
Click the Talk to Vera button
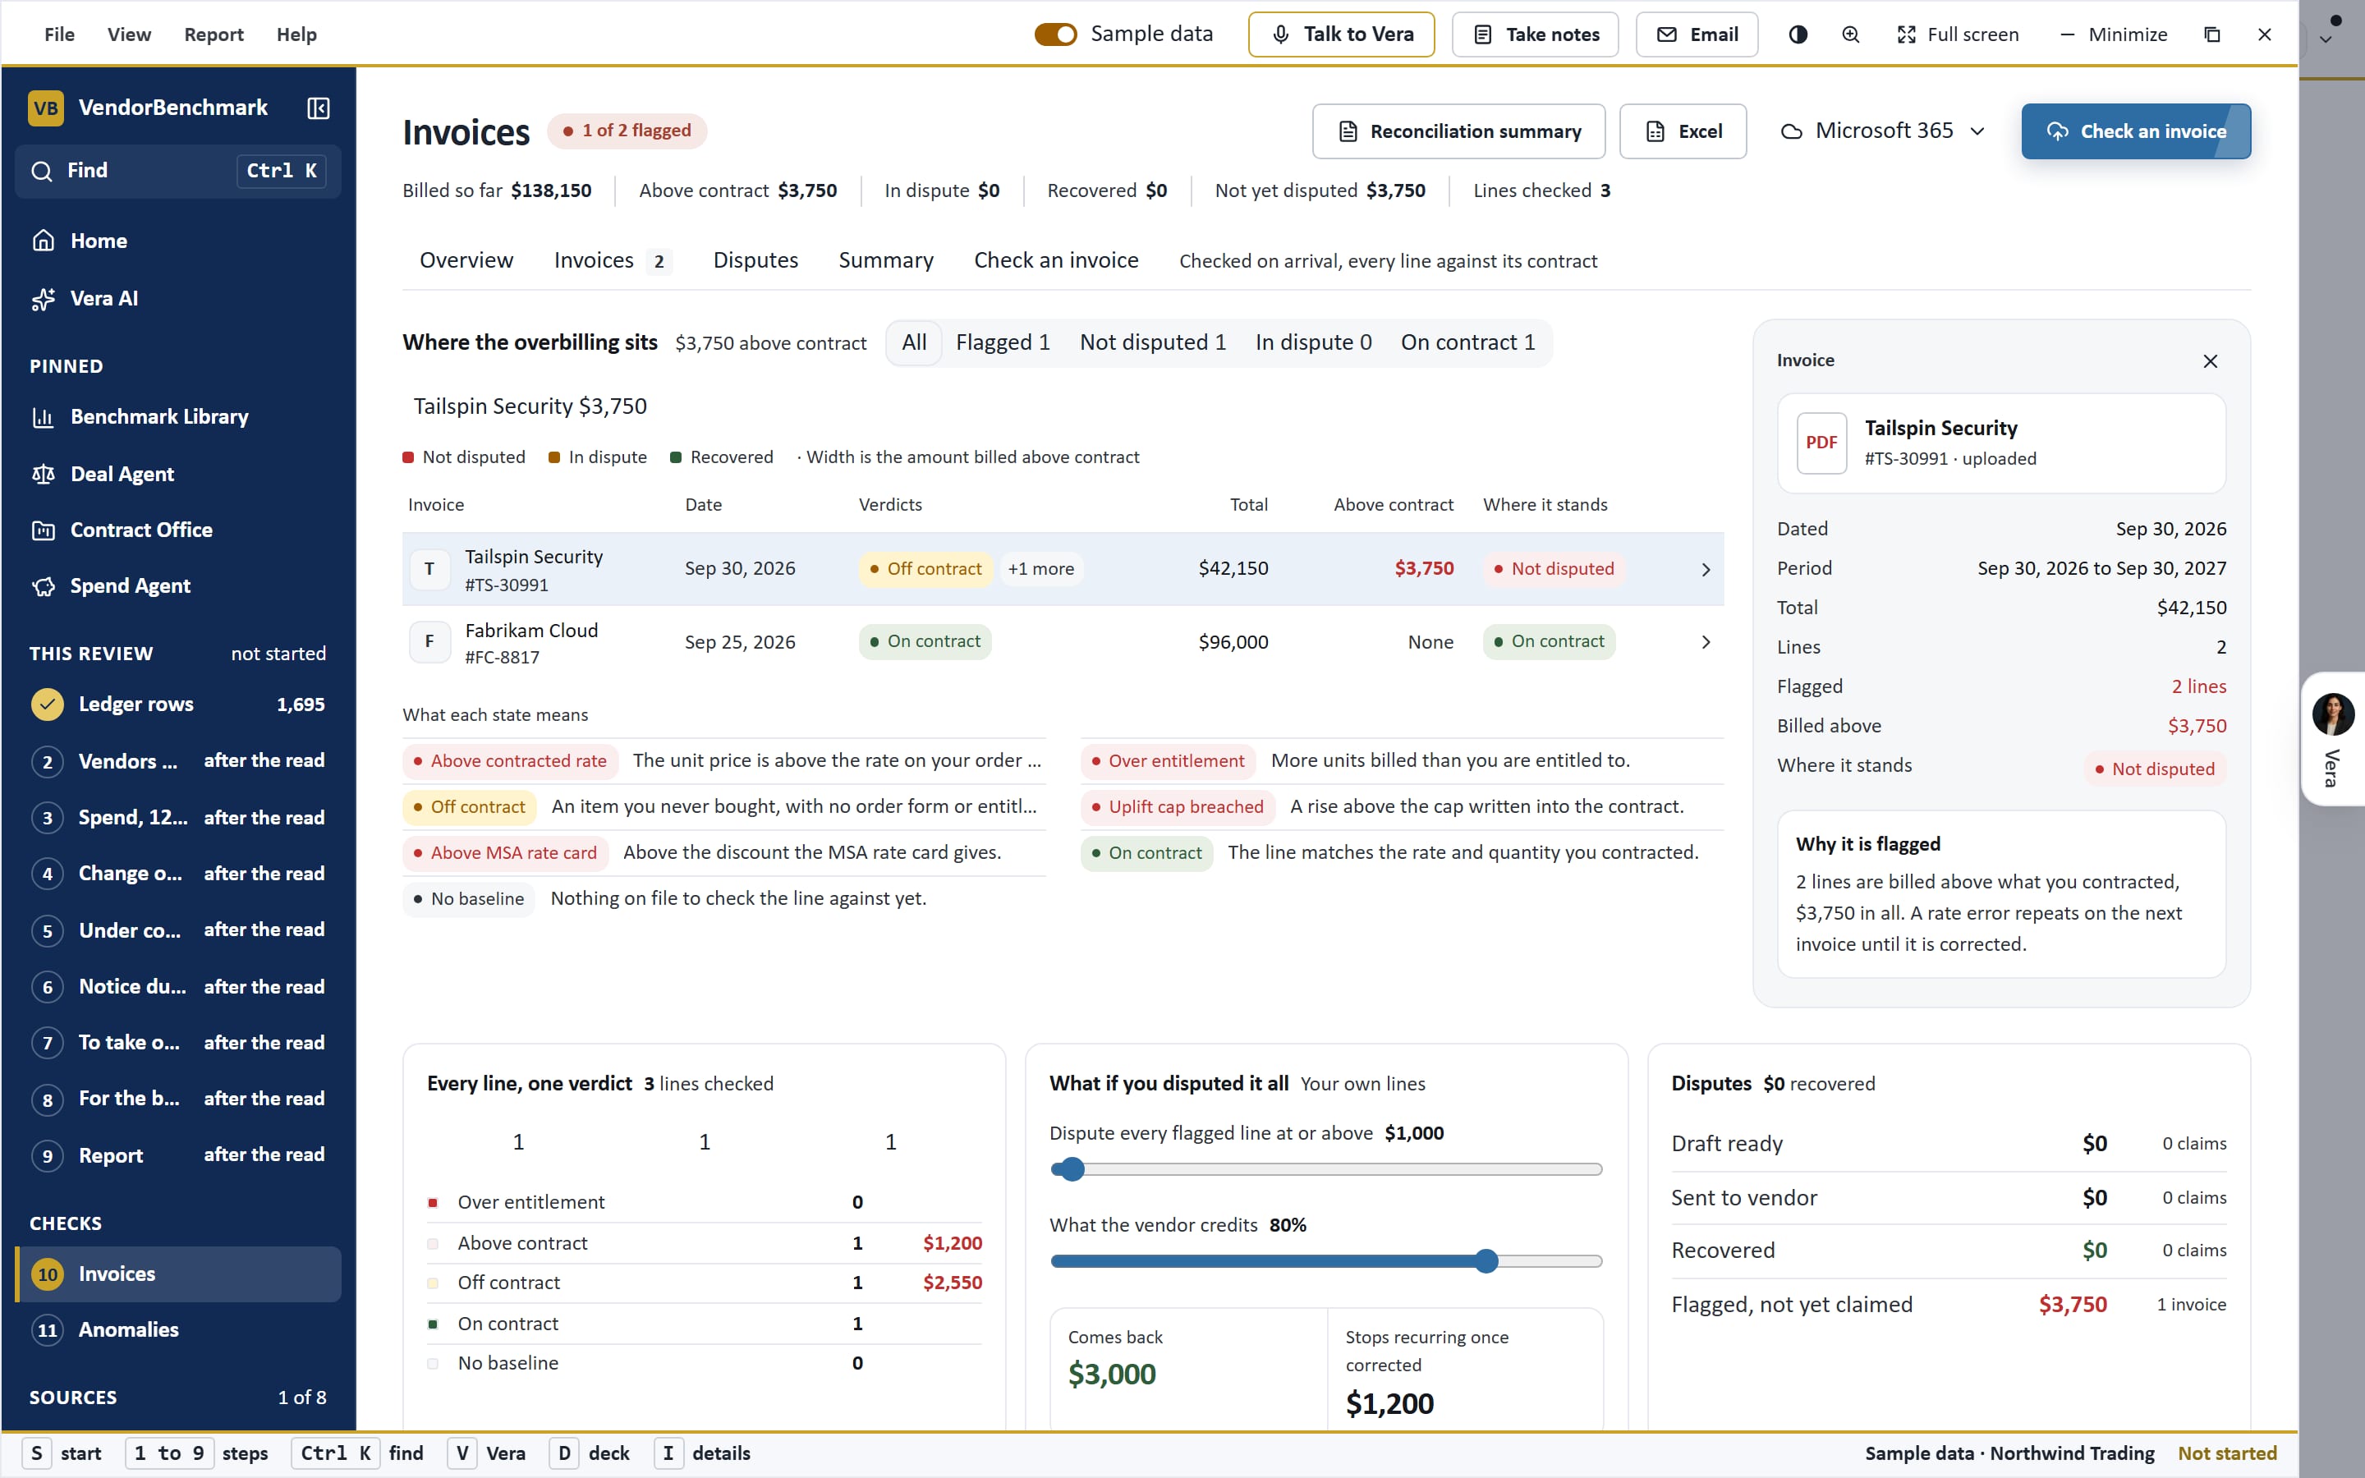point(1341,34)
